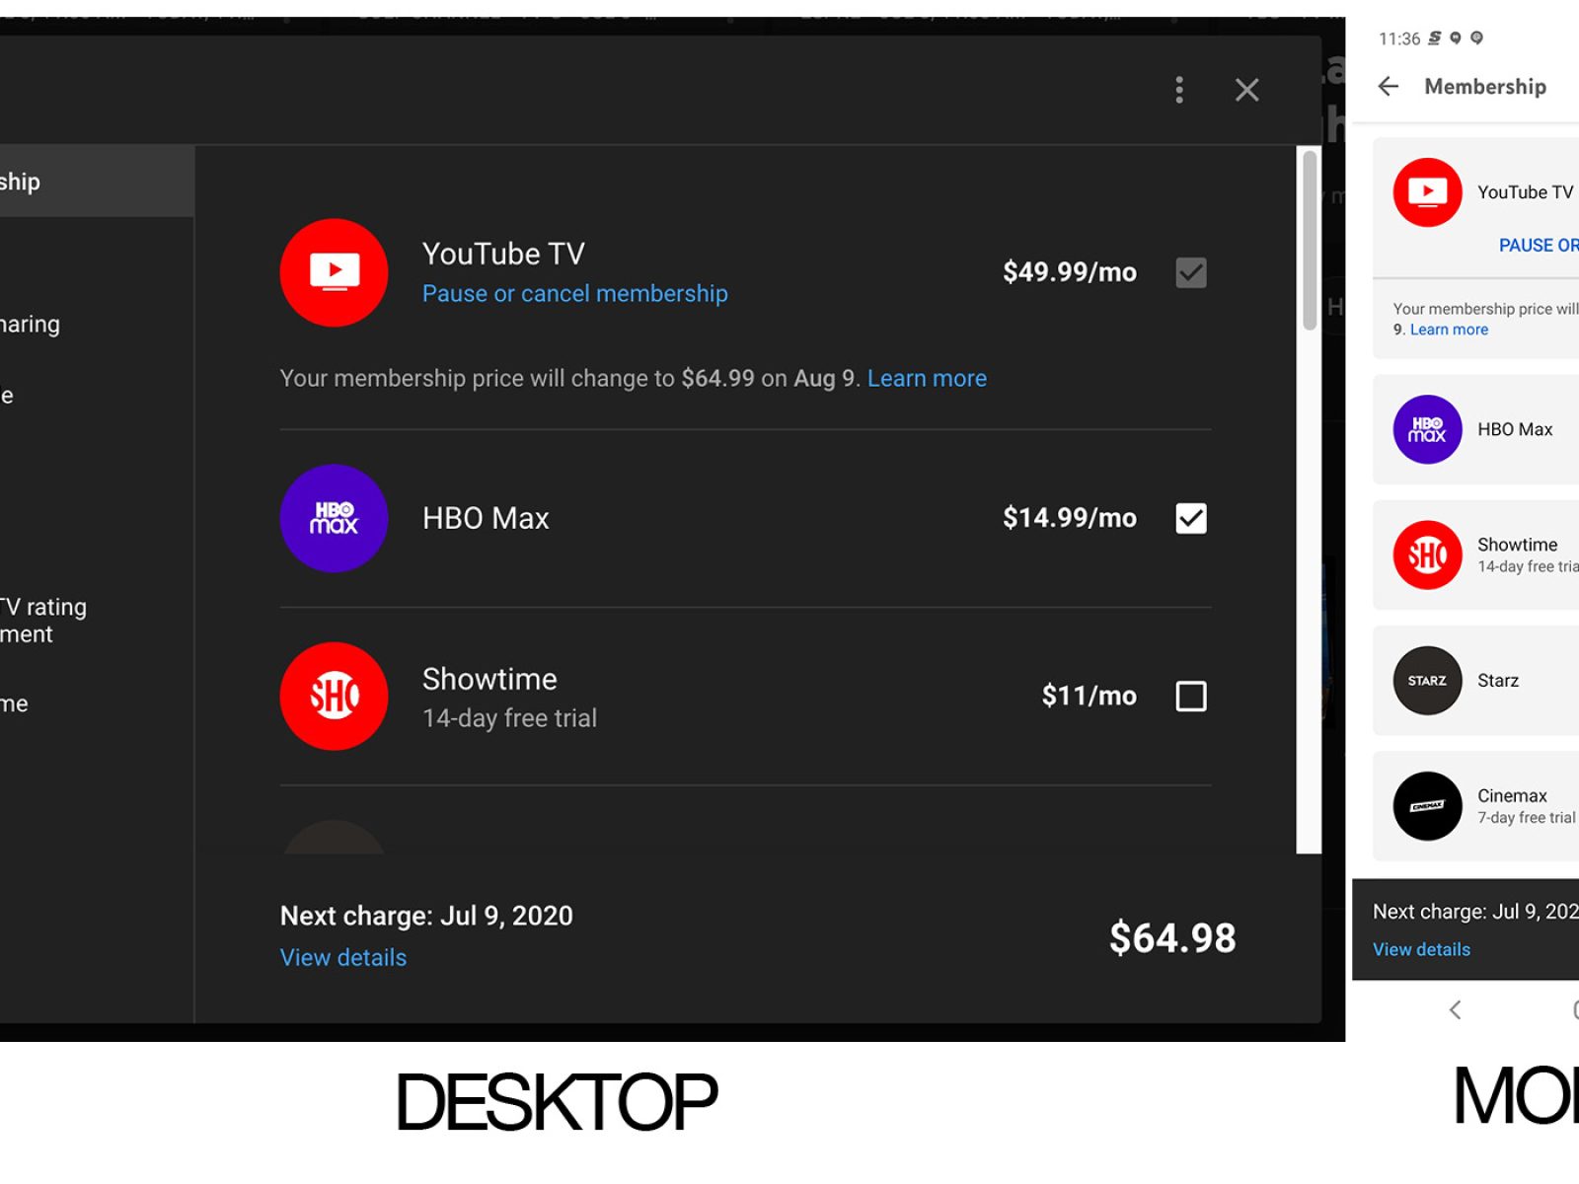The image size is (1579, 1184).
Task: Click the $14.99/mo price text
Action: 1070,518
